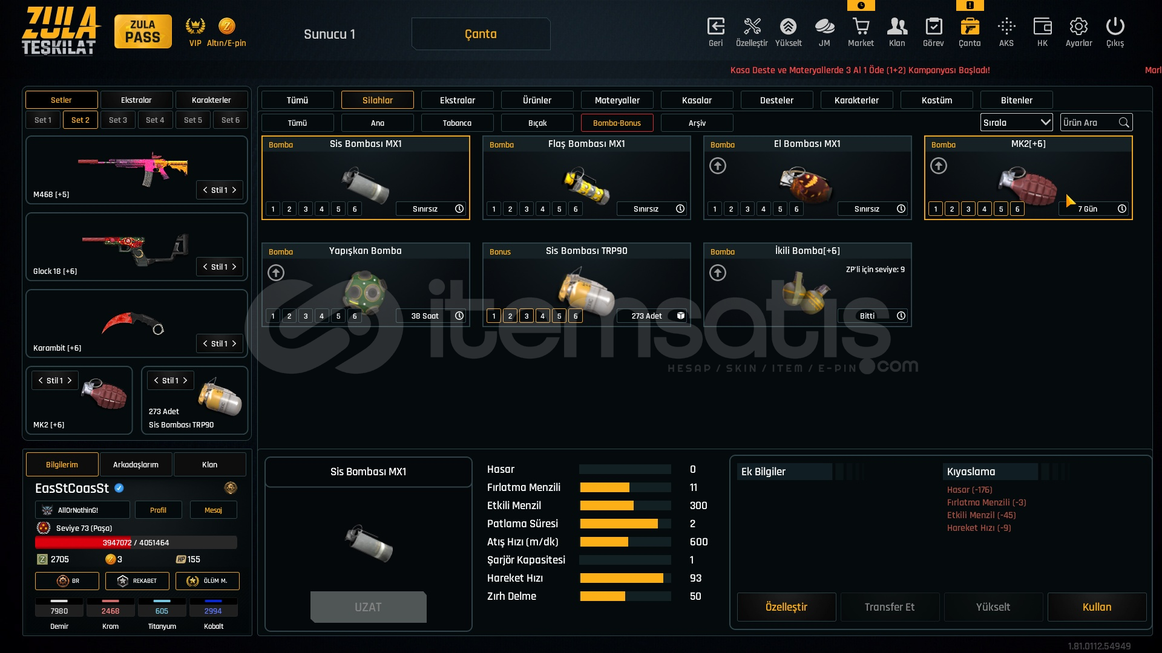Toggle slot 6 on MK2[+6] card
Image resolution: width=1162 pixels, height=653 pixels.
tap(1017, 209)
